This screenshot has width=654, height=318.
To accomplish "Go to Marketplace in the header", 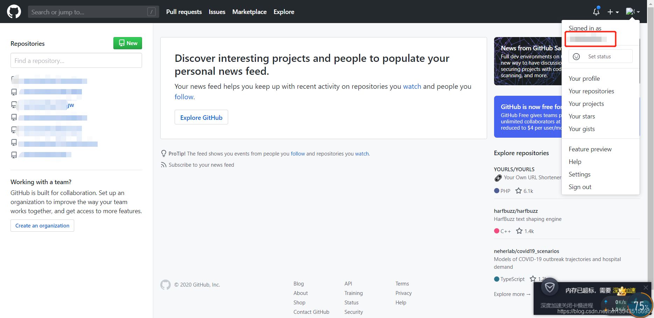I will 249,12.
